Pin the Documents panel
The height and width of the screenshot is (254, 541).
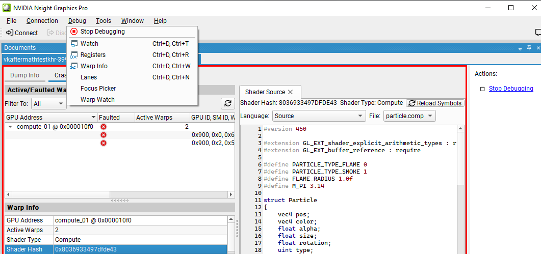[529, 48]
